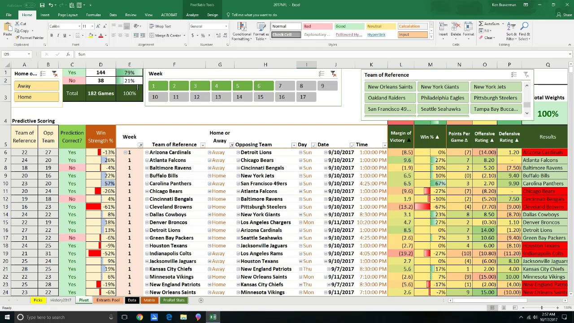
Task: Click the AutoSum sigma icon
Action: tap(481, 24)
